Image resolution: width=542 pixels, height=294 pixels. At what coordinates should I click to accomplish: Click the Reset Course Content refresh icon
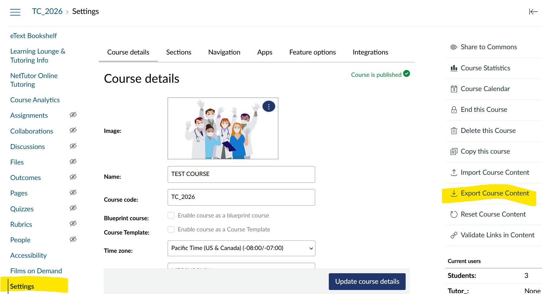tap(454, 214)
